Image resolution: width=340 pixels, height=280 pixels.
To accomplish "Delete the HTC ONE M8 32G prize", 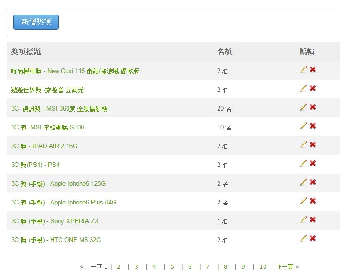I will click(313, 238).
